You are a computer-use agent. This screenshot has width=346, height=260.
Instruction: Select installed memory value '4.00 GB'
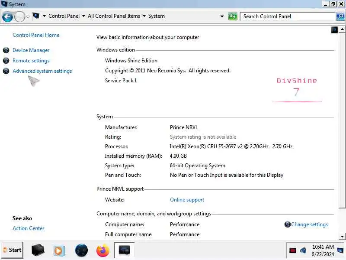178,156
